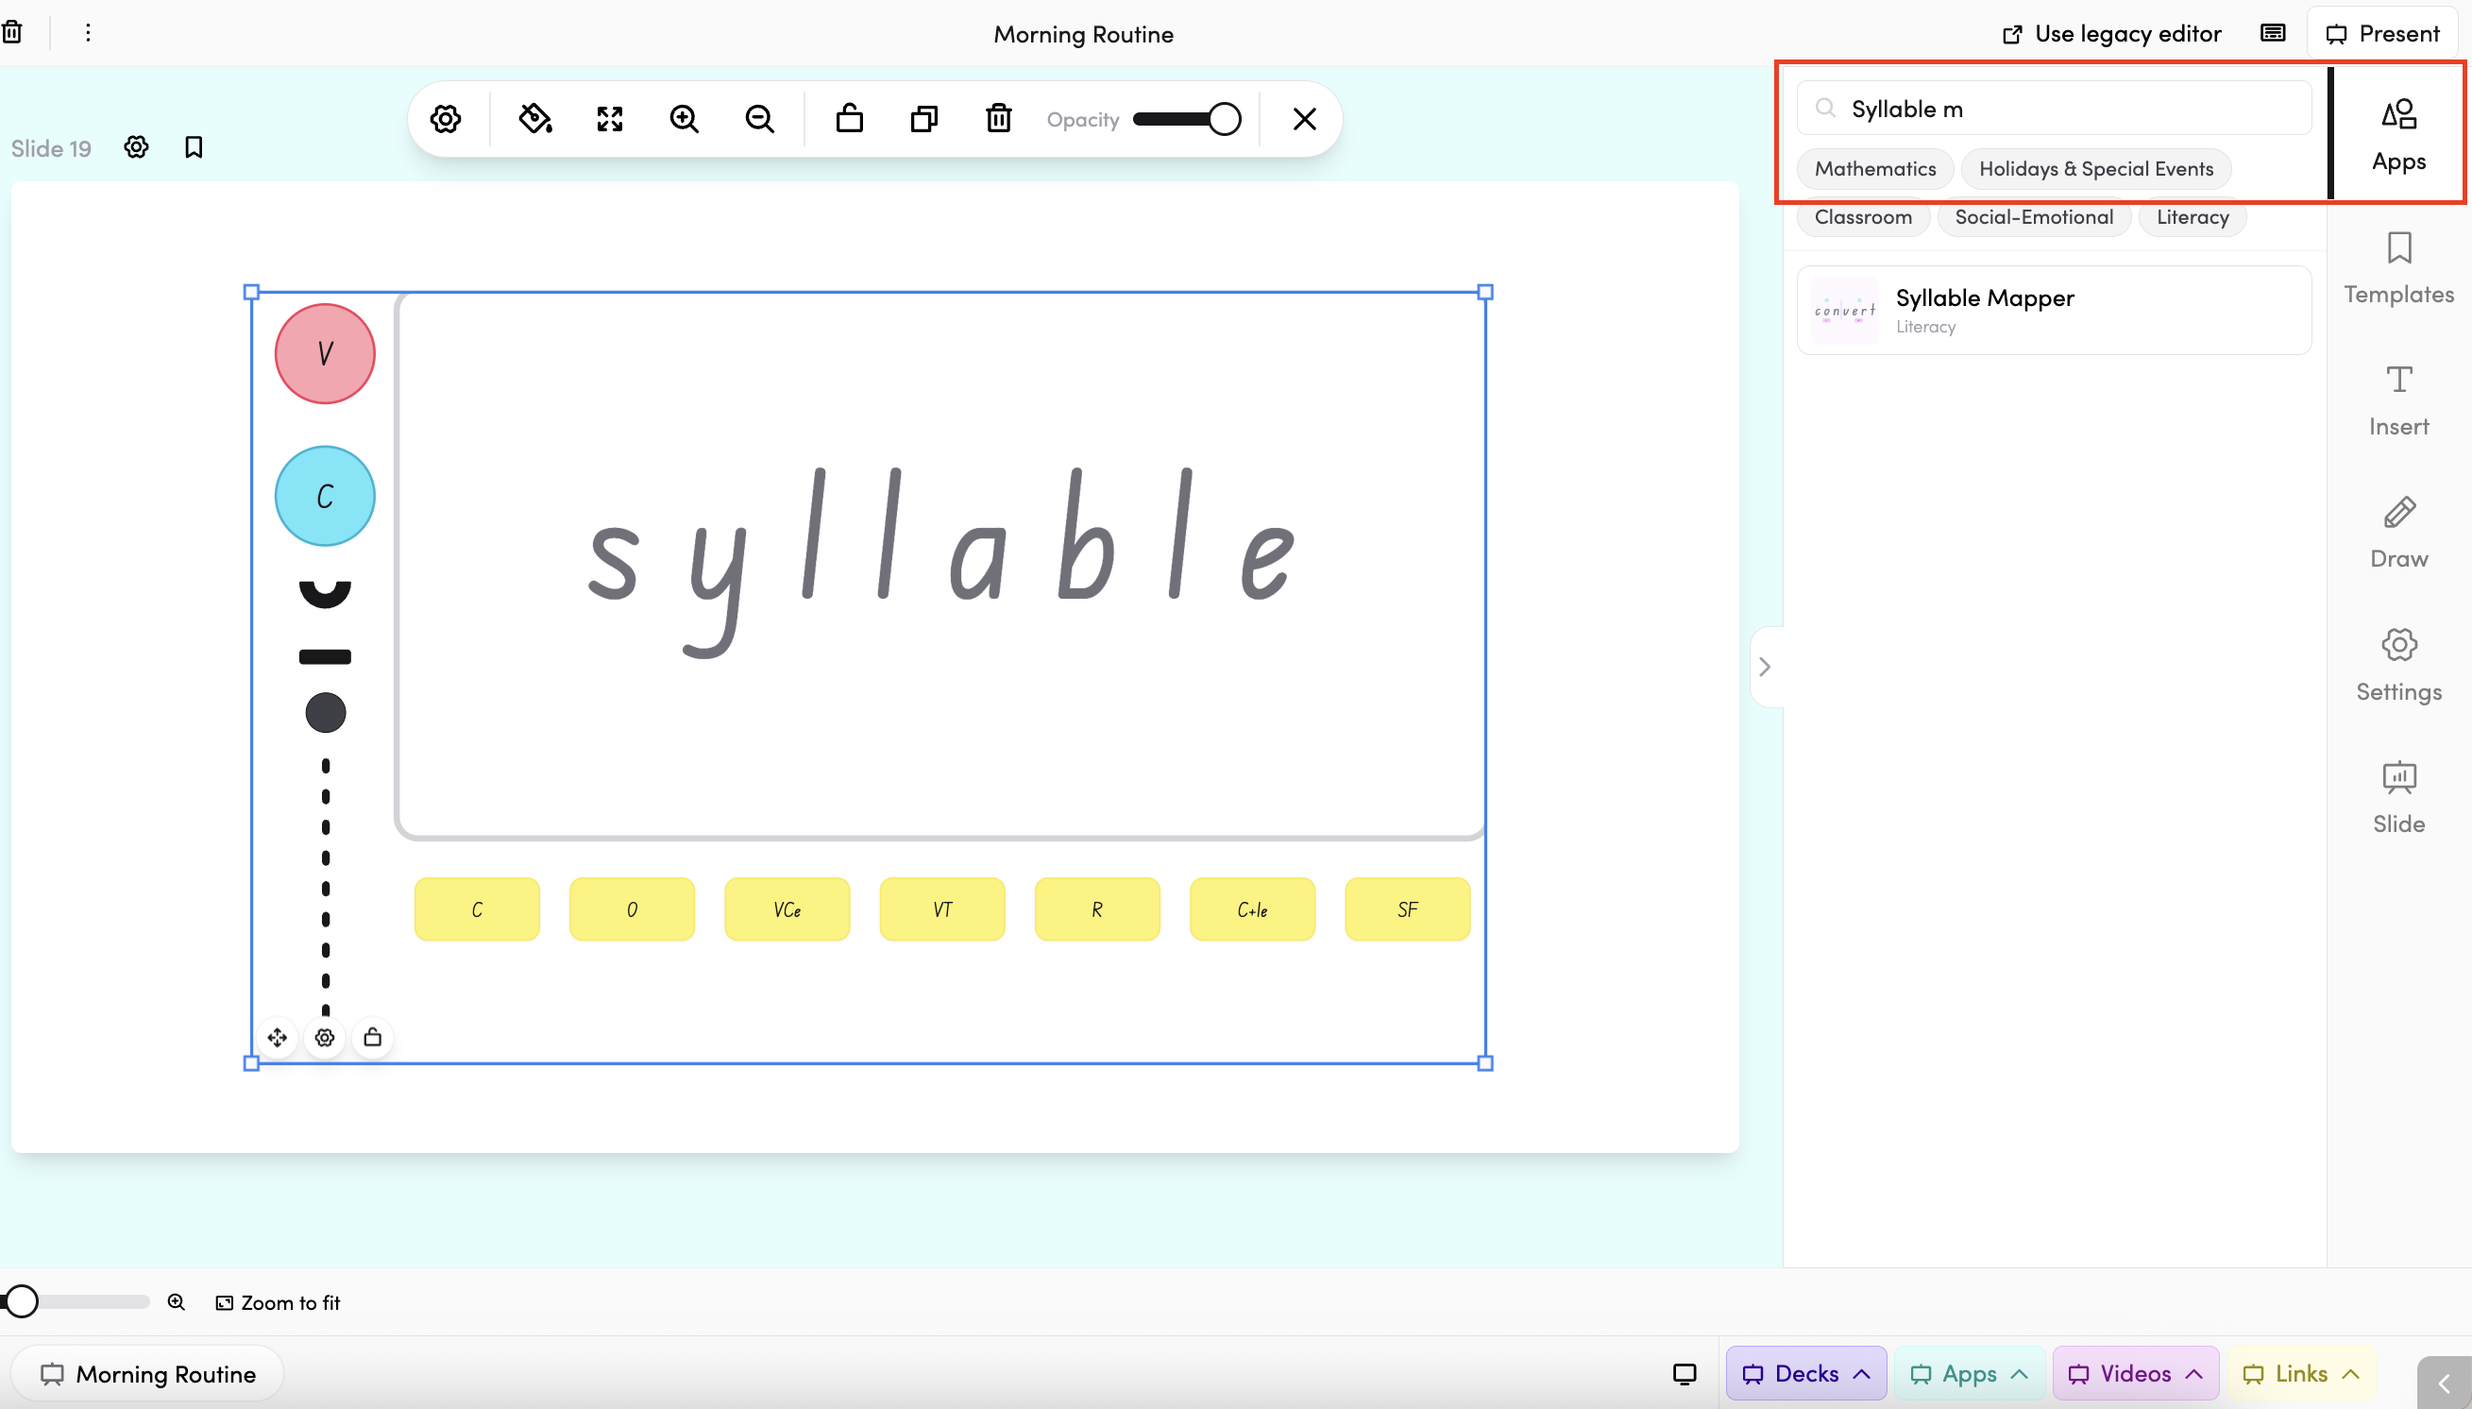The image size is (2472, 1409).
Task: Expand the Decks menu at bottom bar
Action: [1805, 1373]
